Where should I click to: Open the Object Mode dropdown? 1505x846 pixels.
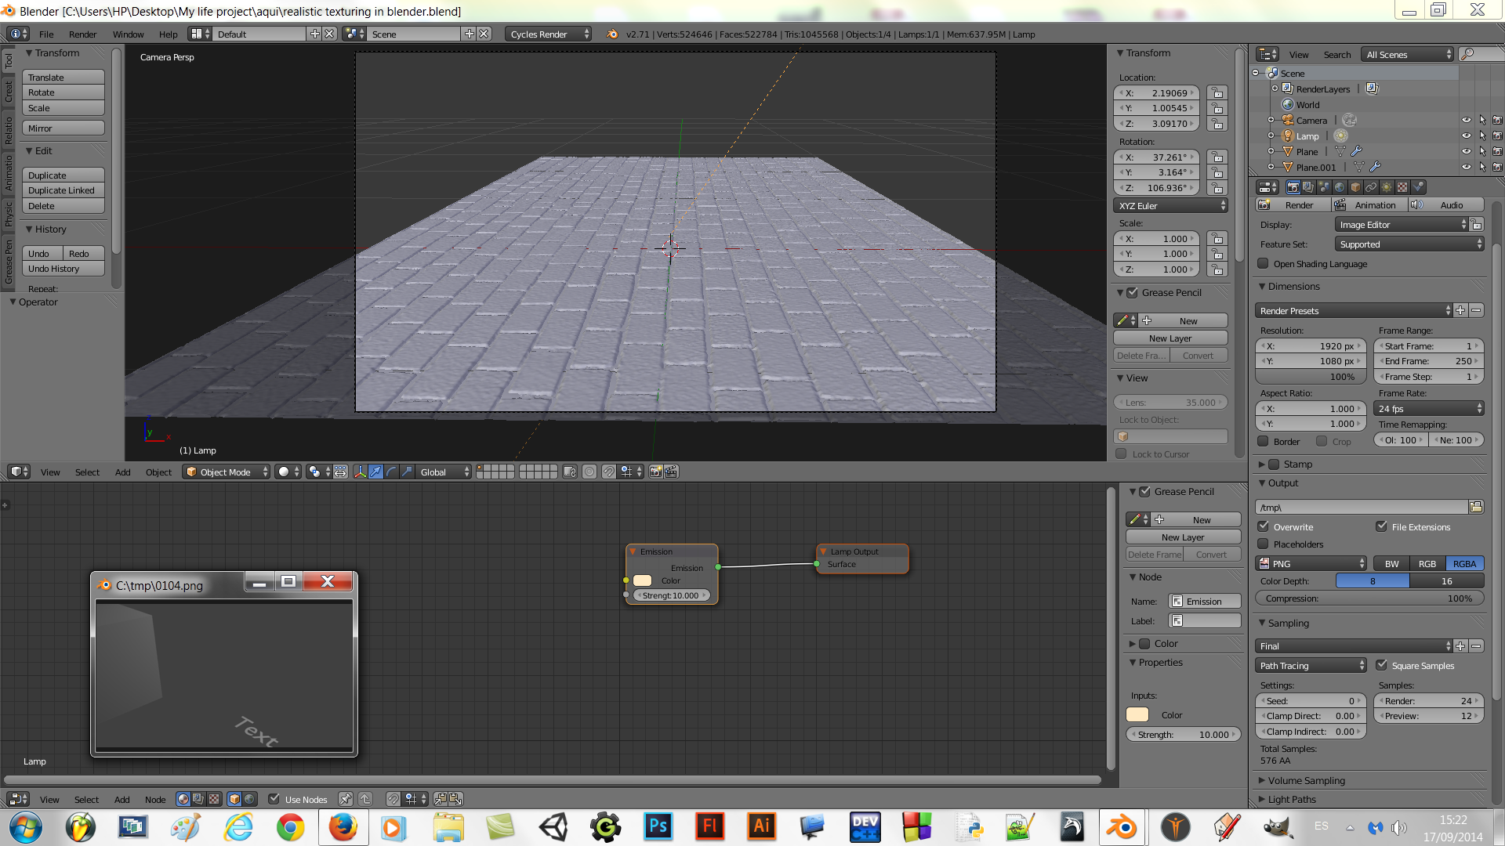coord(227,472)
